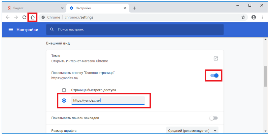The image size is (270, 136).
Task: Close the Настройки tab
Action: pyautogui.click(x=125, y=8)
